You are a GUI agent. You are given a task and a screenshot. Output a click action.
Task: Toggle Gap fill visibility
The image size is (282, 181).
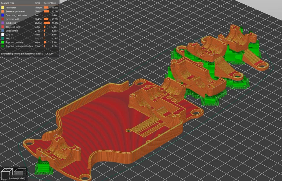point(10,34)
